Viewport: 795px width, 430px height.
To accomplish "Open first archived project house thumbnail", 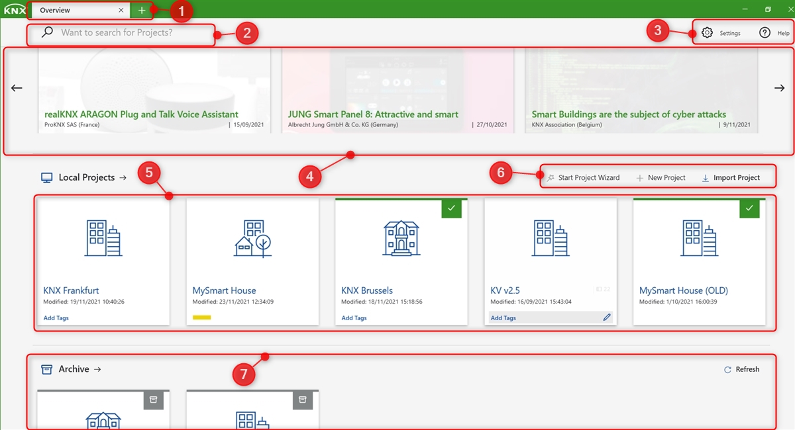I will point(103,419).
